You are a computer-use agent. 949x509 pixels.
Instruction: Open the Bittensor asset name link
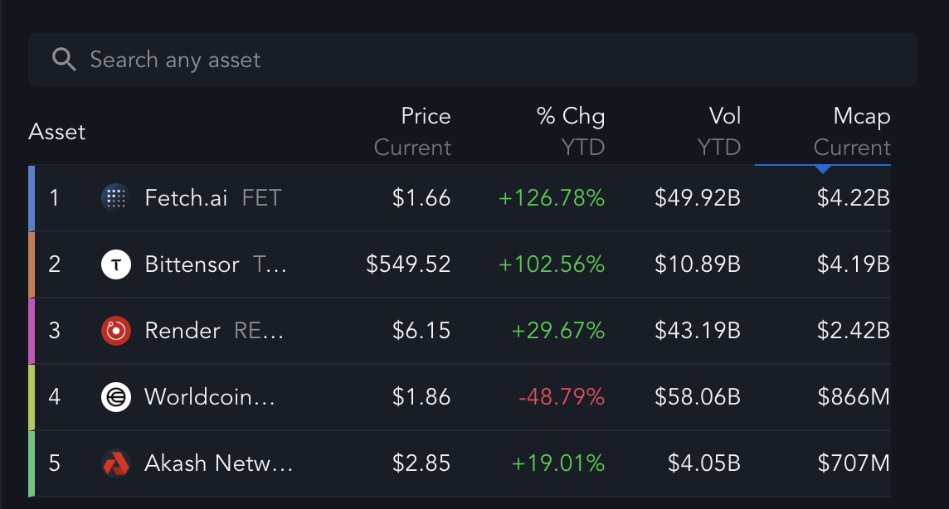point(192,264)
